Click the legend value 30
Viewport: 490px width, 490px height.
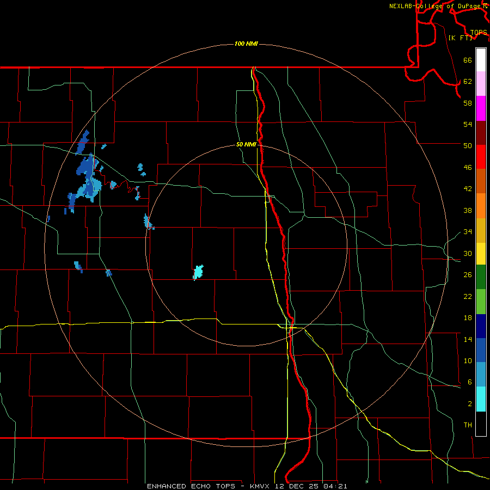pos(468,253)
